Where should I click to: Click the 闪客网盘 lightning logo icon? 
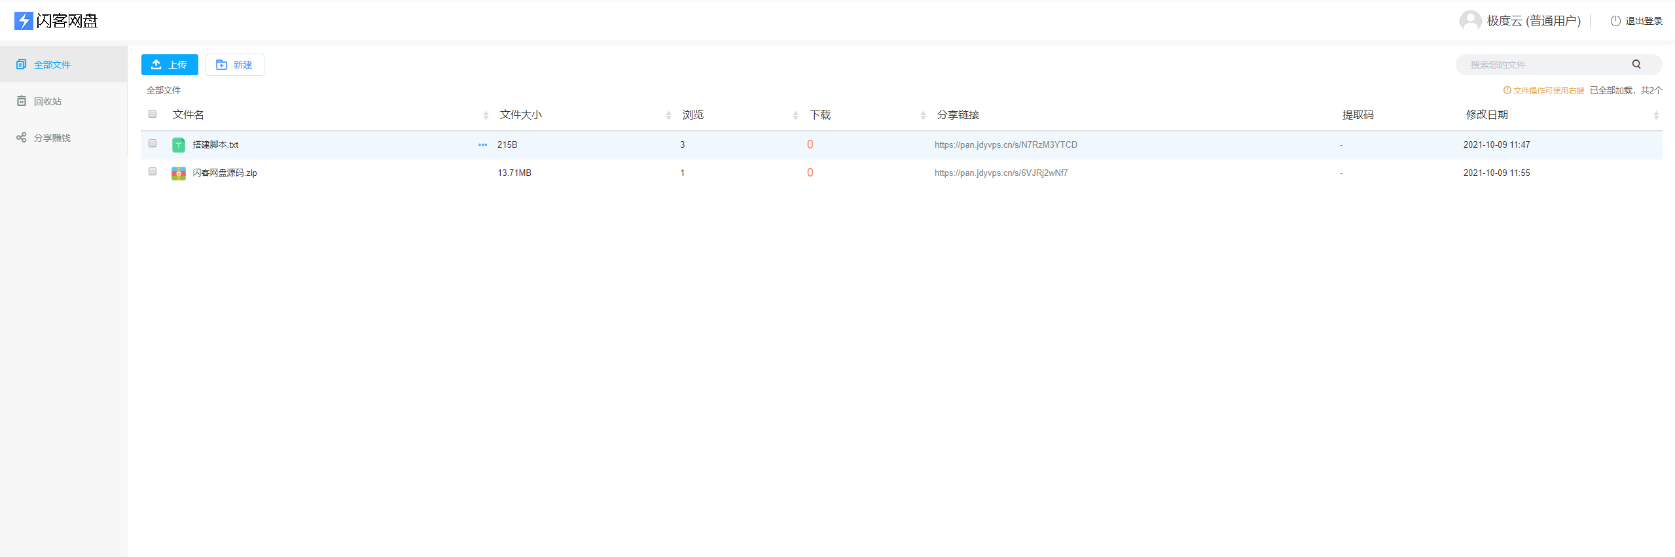[24, 21]
